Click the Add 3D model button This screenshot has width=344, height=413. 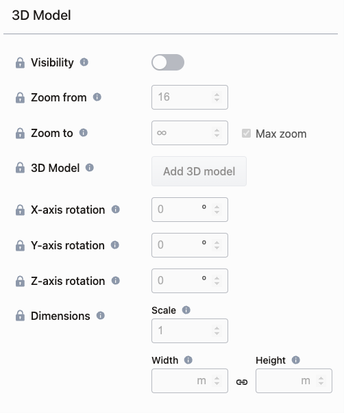pos(199,171)
